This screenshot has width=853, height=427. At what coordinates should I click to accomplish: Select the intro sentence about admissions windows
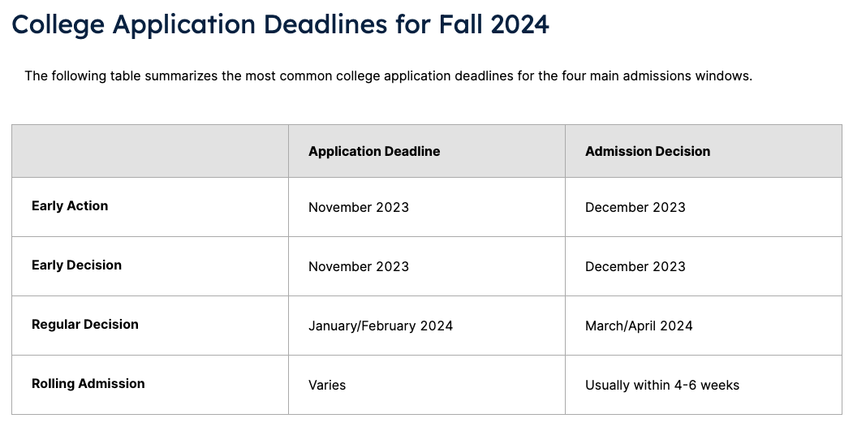coord(389,76)
